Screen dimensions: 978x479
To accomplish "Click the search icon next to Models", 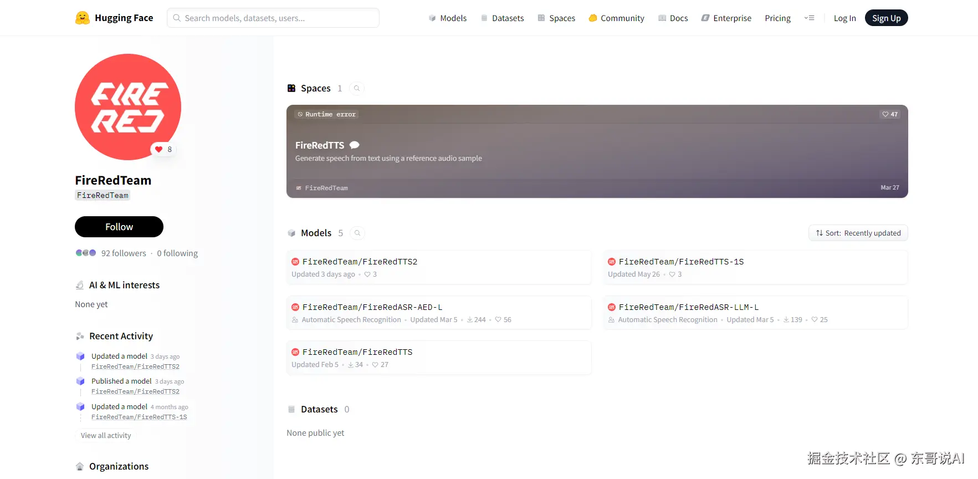I will [x=357, y=233].
